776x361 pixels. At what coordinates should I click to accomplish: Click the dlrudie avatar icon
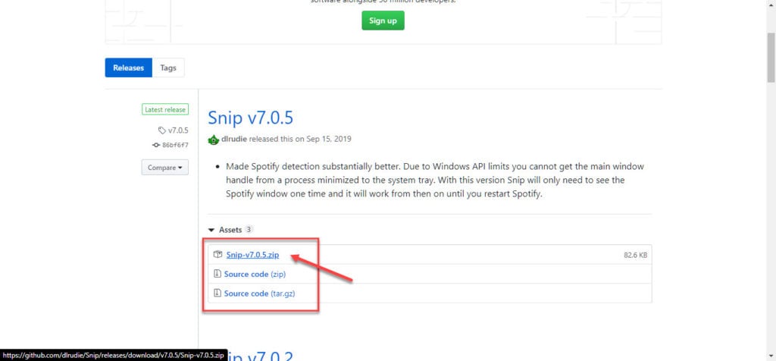[213, 140]
